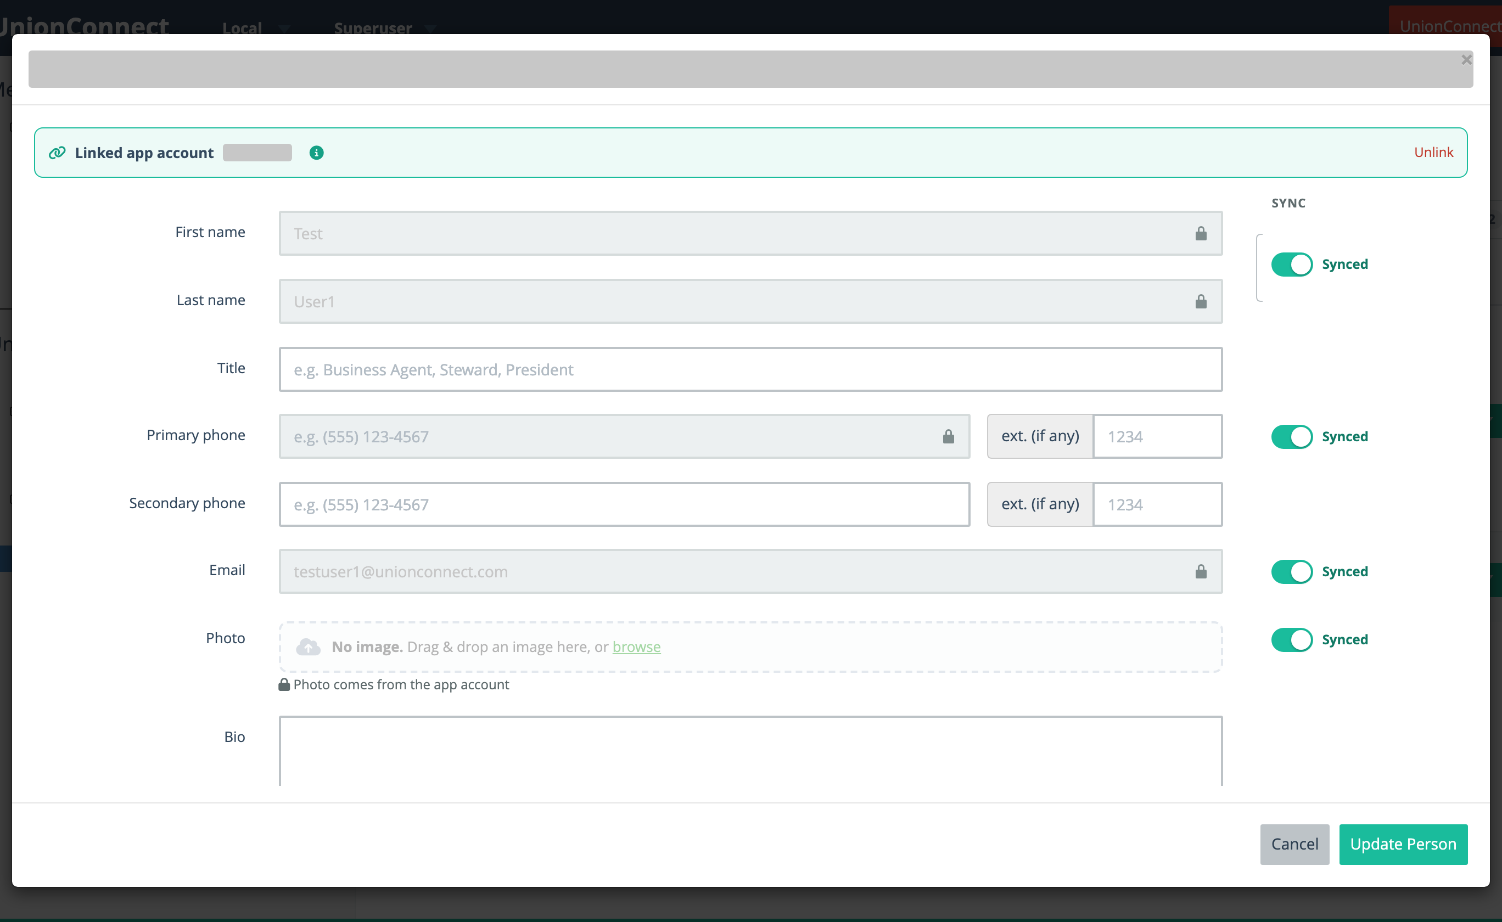The width and height of the screenshot is (1502, 922).
Task: Click the Photo drag and drop zone
Action: pos(750,646)
